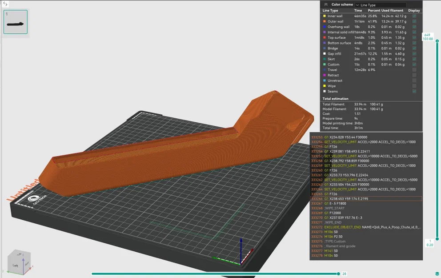Click the bottom handle of vertical layer slider
This screenshot has width=441, height=278.
(437, 239)
